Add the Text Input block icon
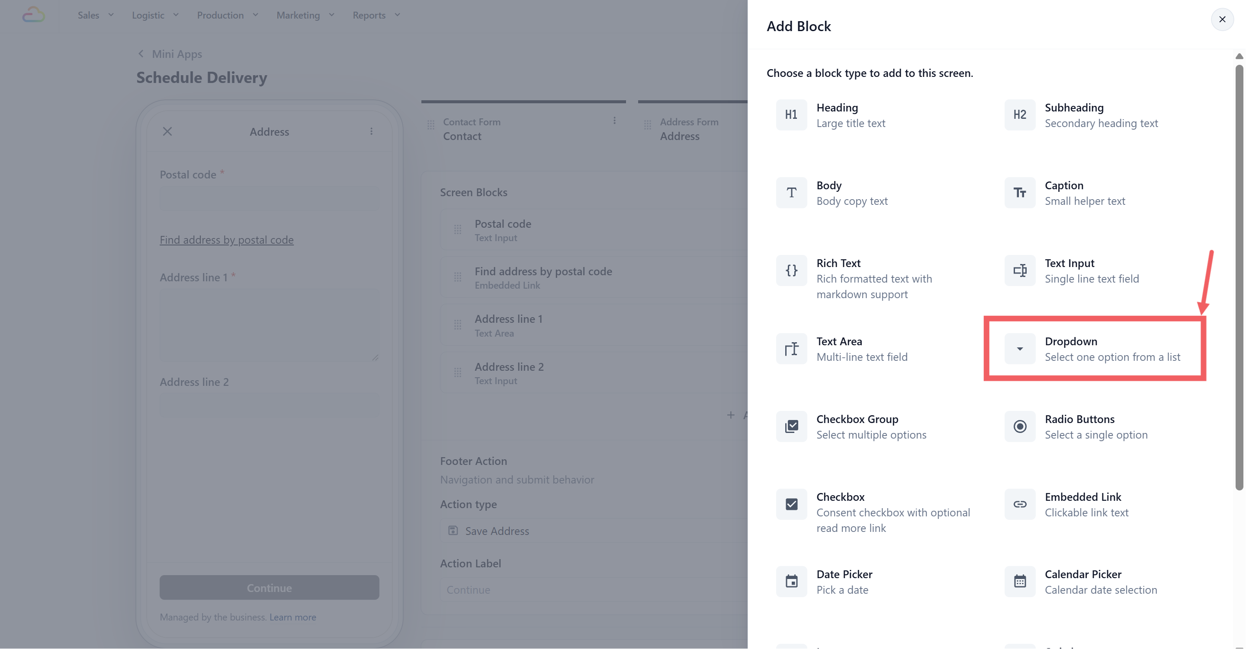The width and height of the screenshot is (1246, 649). coord(1020,270)
